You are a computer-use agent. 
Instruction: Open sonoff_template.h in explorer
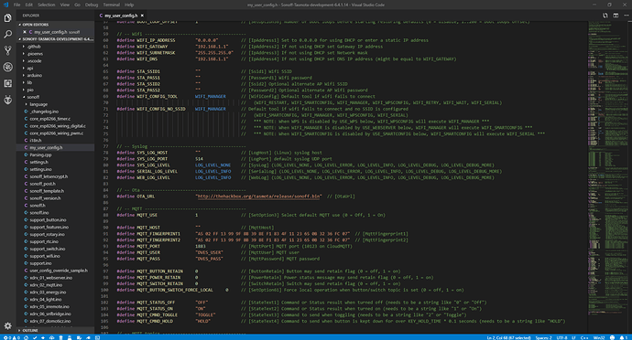(x=47, y=191)
